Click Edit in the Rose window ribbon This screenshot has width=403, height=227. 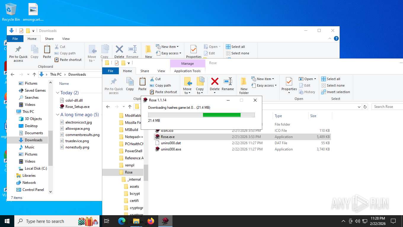pyautogui.click(x=304, y=85)
